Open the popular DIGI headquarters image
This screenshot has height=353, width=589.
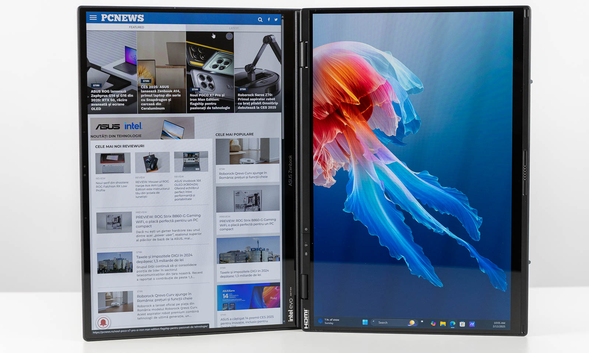coord(248,249)
